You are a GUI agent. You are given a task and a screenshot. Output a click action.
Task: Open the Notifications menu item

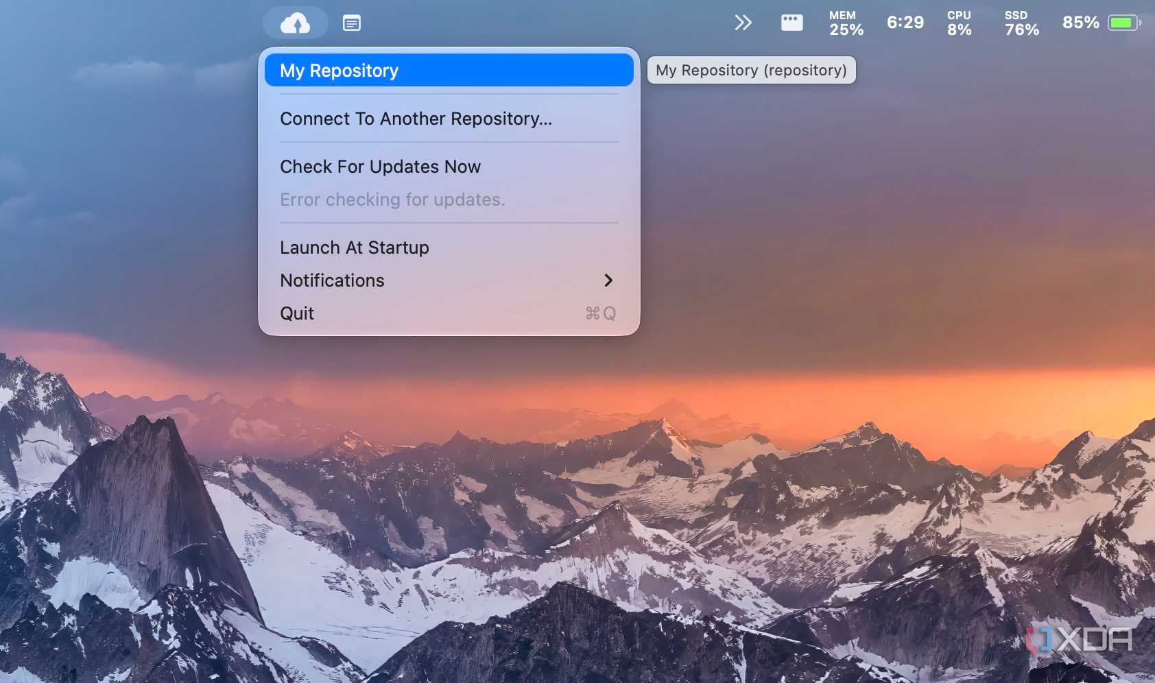449,280
